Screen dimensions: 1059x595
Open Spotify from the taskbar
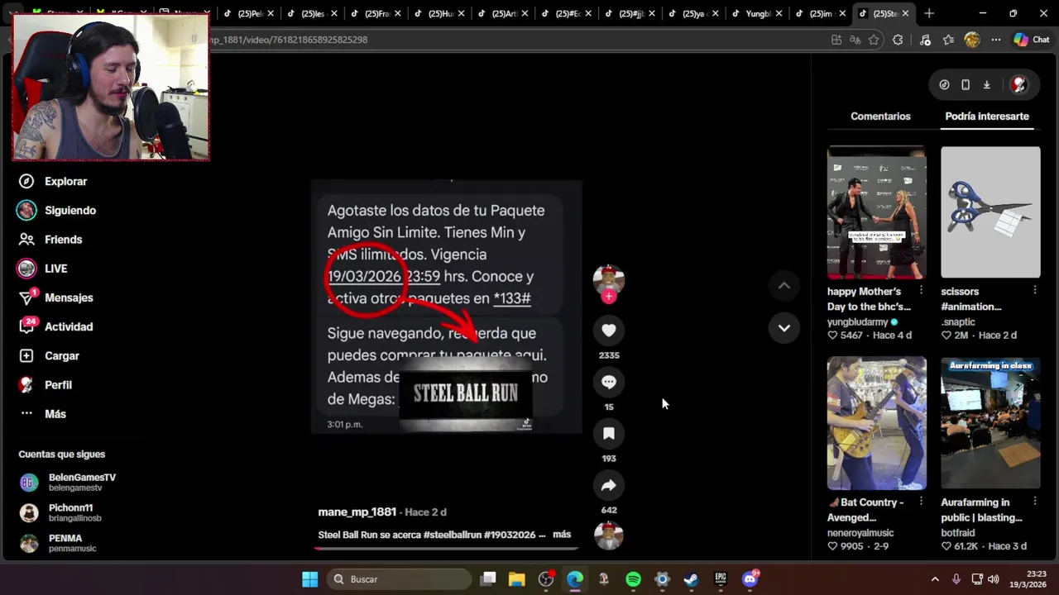click(x=633, y=579)
